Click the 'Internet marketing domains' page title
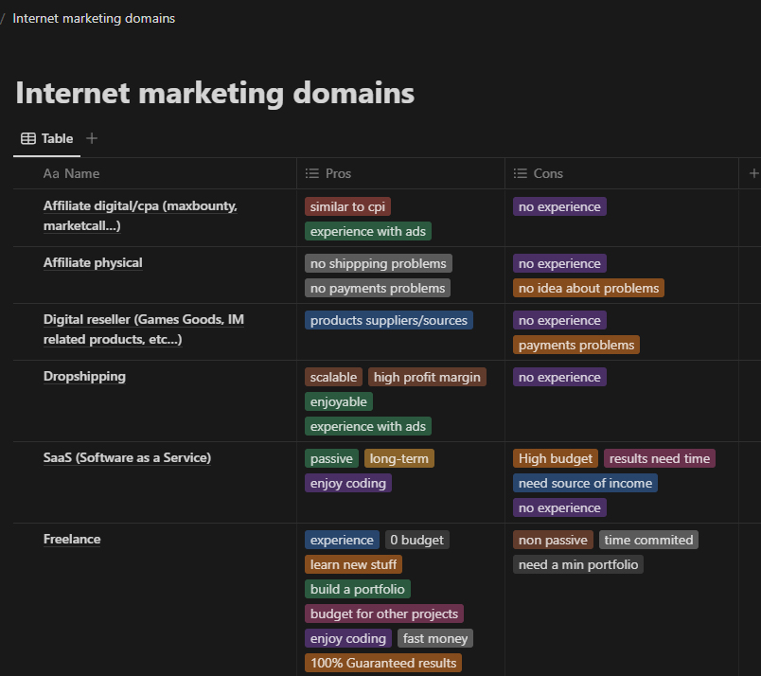 point(215,93)
